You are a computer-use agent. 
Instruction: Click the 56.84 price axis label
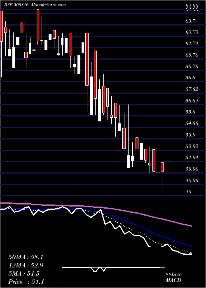[x=192, y=101]
